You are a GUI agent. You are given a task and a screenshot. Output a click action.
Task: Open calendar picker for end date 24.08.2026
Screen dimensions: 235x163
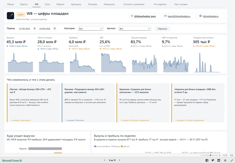[x=55, y=29]
